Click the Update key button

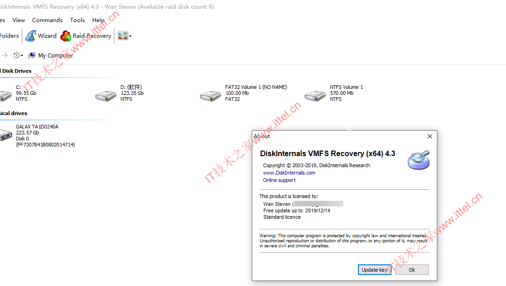[x=375, y=270]
